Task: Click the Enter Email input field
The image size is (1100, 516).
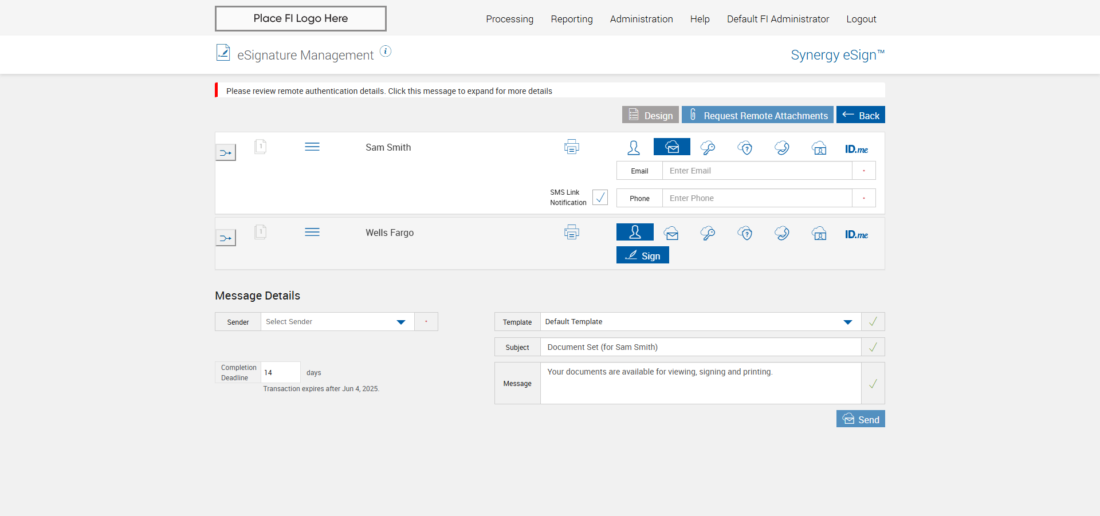Action: point(757,171)
